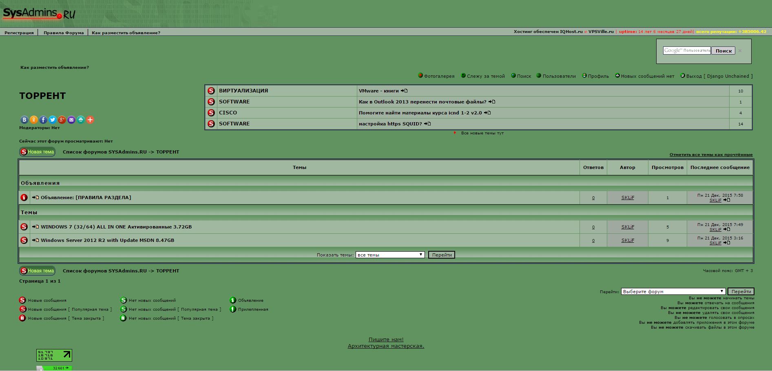Open the Профиль link
The image size is (772, 371).
[598, 76]
